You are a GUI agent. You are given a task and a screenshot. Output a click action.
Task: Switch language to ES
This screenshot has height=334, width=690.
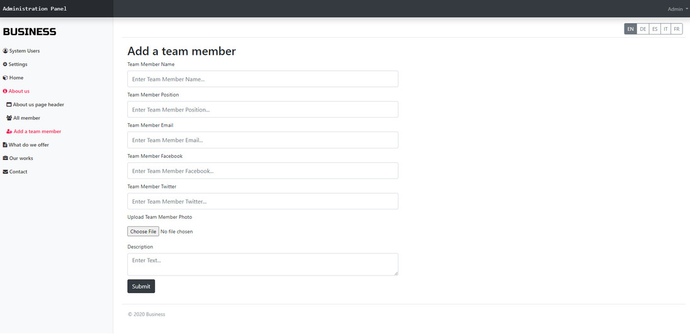coord(655,29)
